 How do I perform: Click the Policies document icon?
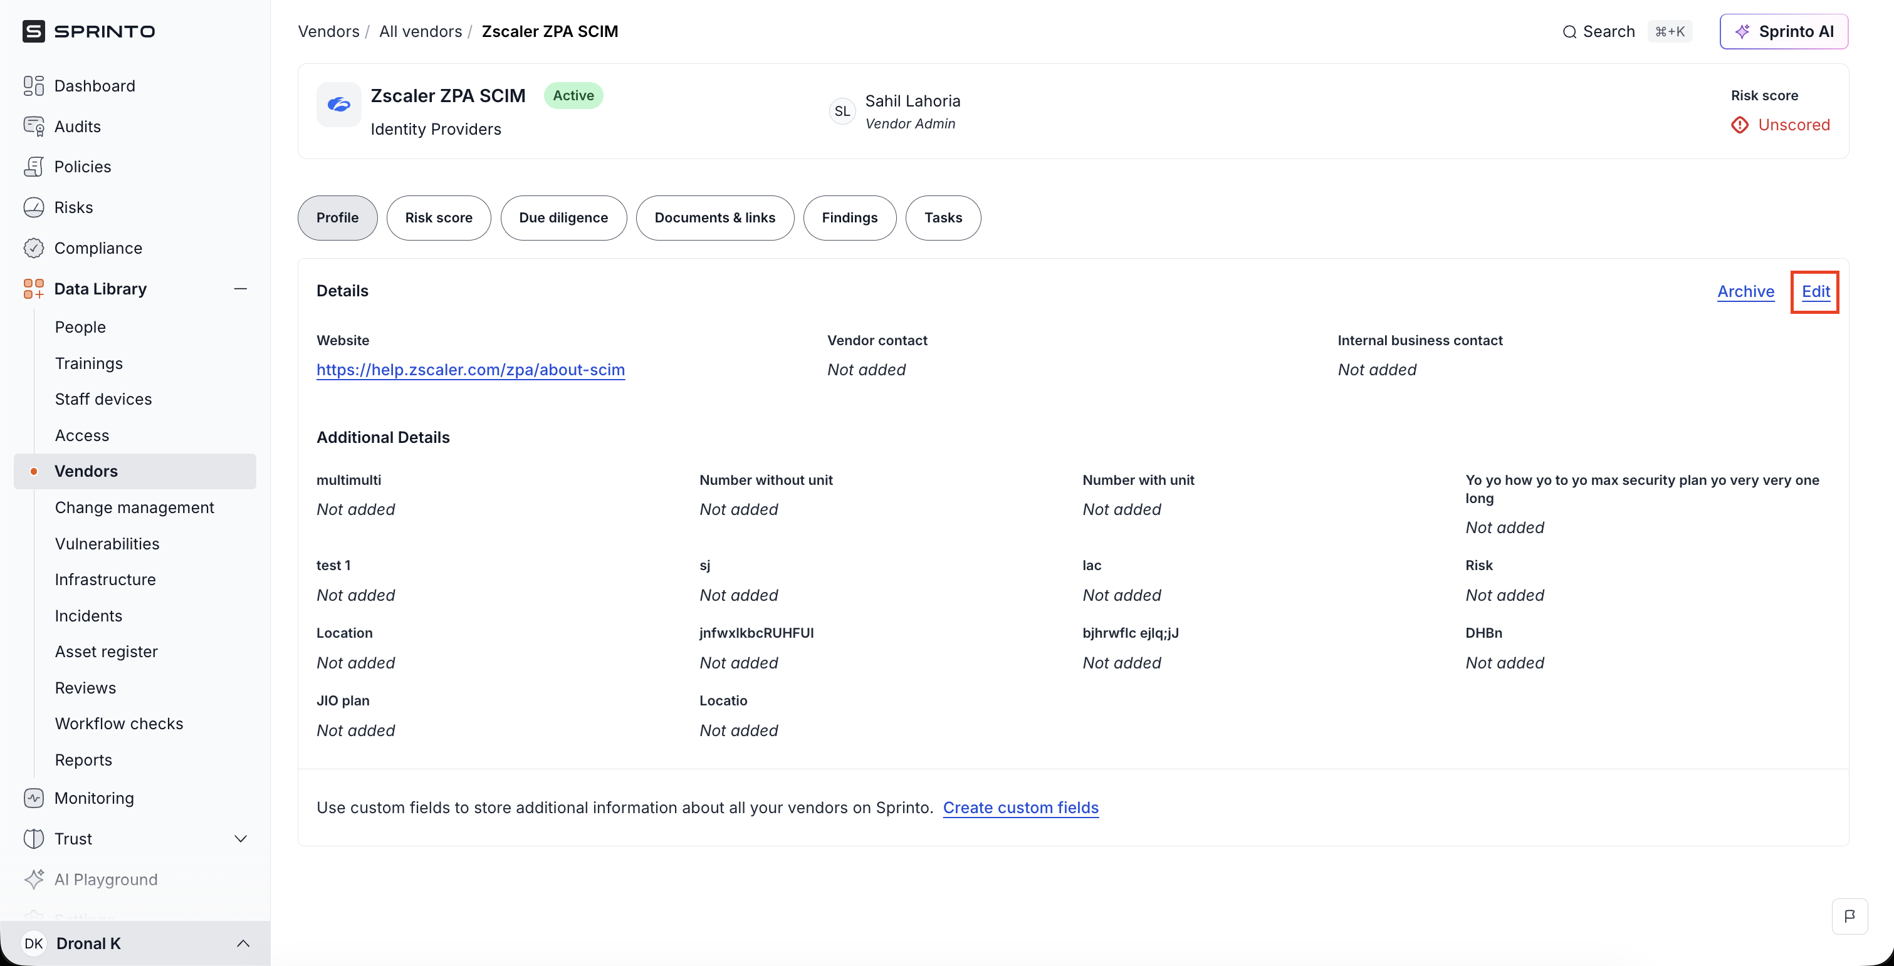coord(33,167)
